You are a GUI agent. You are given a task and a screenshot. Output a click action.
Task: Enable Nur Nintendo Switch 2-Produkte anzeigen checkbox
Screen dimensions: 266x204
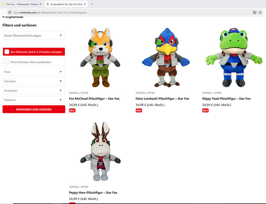pos(7,52)
